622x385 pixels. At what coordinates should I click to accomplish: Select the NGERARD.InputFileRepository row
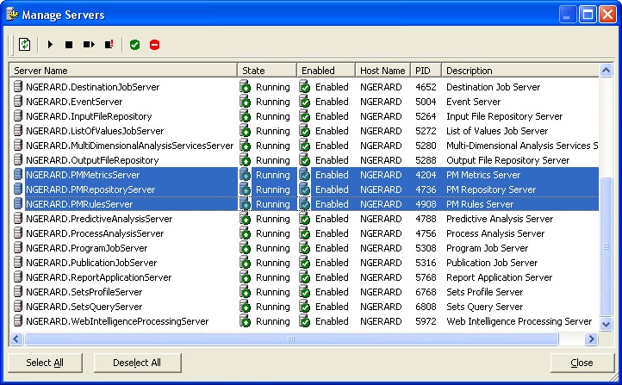pyautogui.click(x=89, y=116)
